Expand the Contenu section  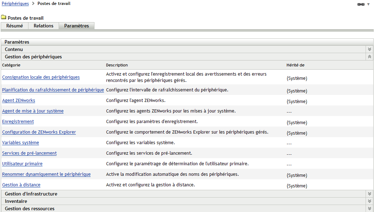tap(369, 50)
